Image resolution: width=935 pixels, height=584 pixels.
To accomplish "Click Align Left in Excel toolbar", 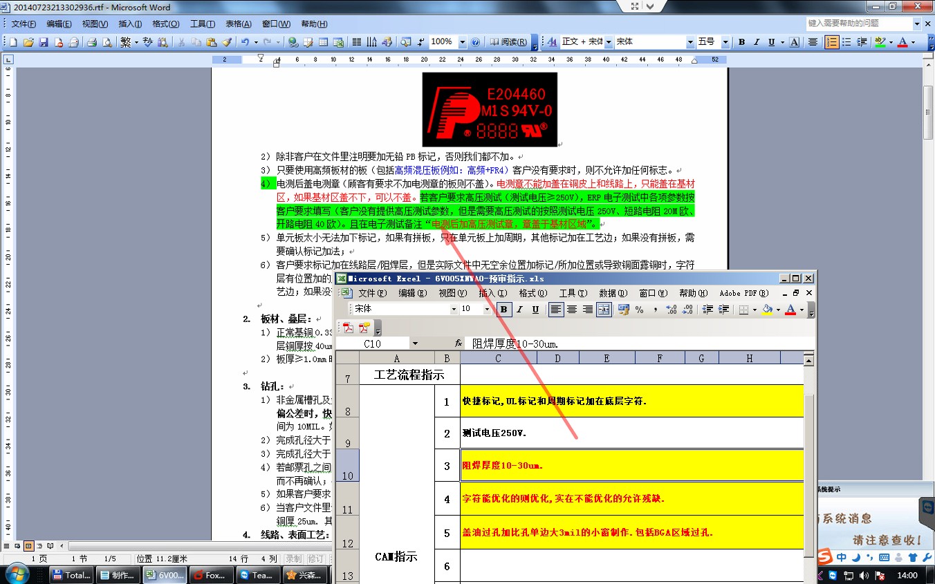I will 556,310.
